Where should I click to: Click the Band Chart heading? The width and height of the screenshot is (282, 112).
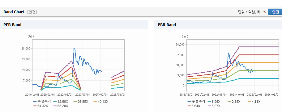(14, 12)
